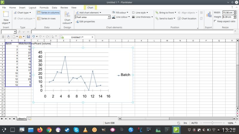Screen dimensions: 239x134
Task: Click the zoom in plus button
Action: click(224, 123)
